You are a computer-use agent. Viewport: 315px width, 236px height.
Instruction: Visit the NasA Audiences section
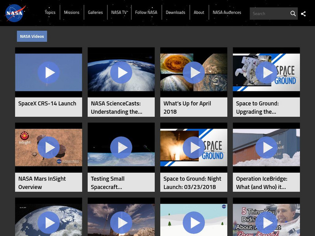click(226, 12)
